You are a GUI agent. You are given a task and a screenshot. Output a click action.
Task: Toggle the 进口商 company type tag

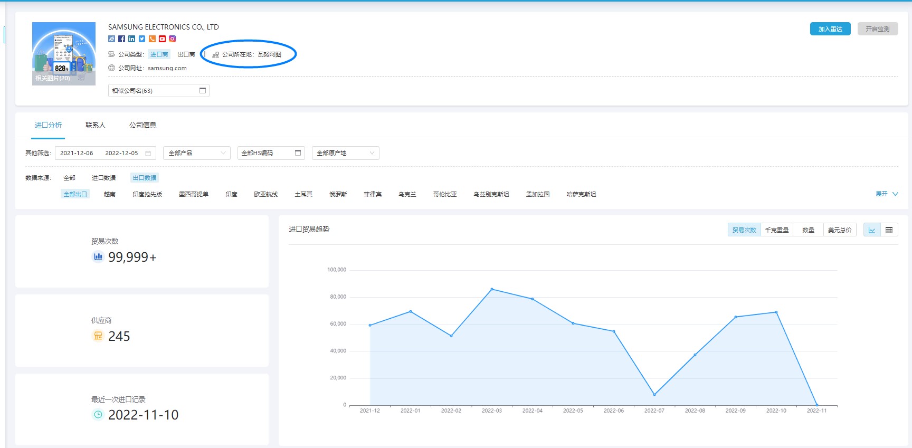point(159,54)
